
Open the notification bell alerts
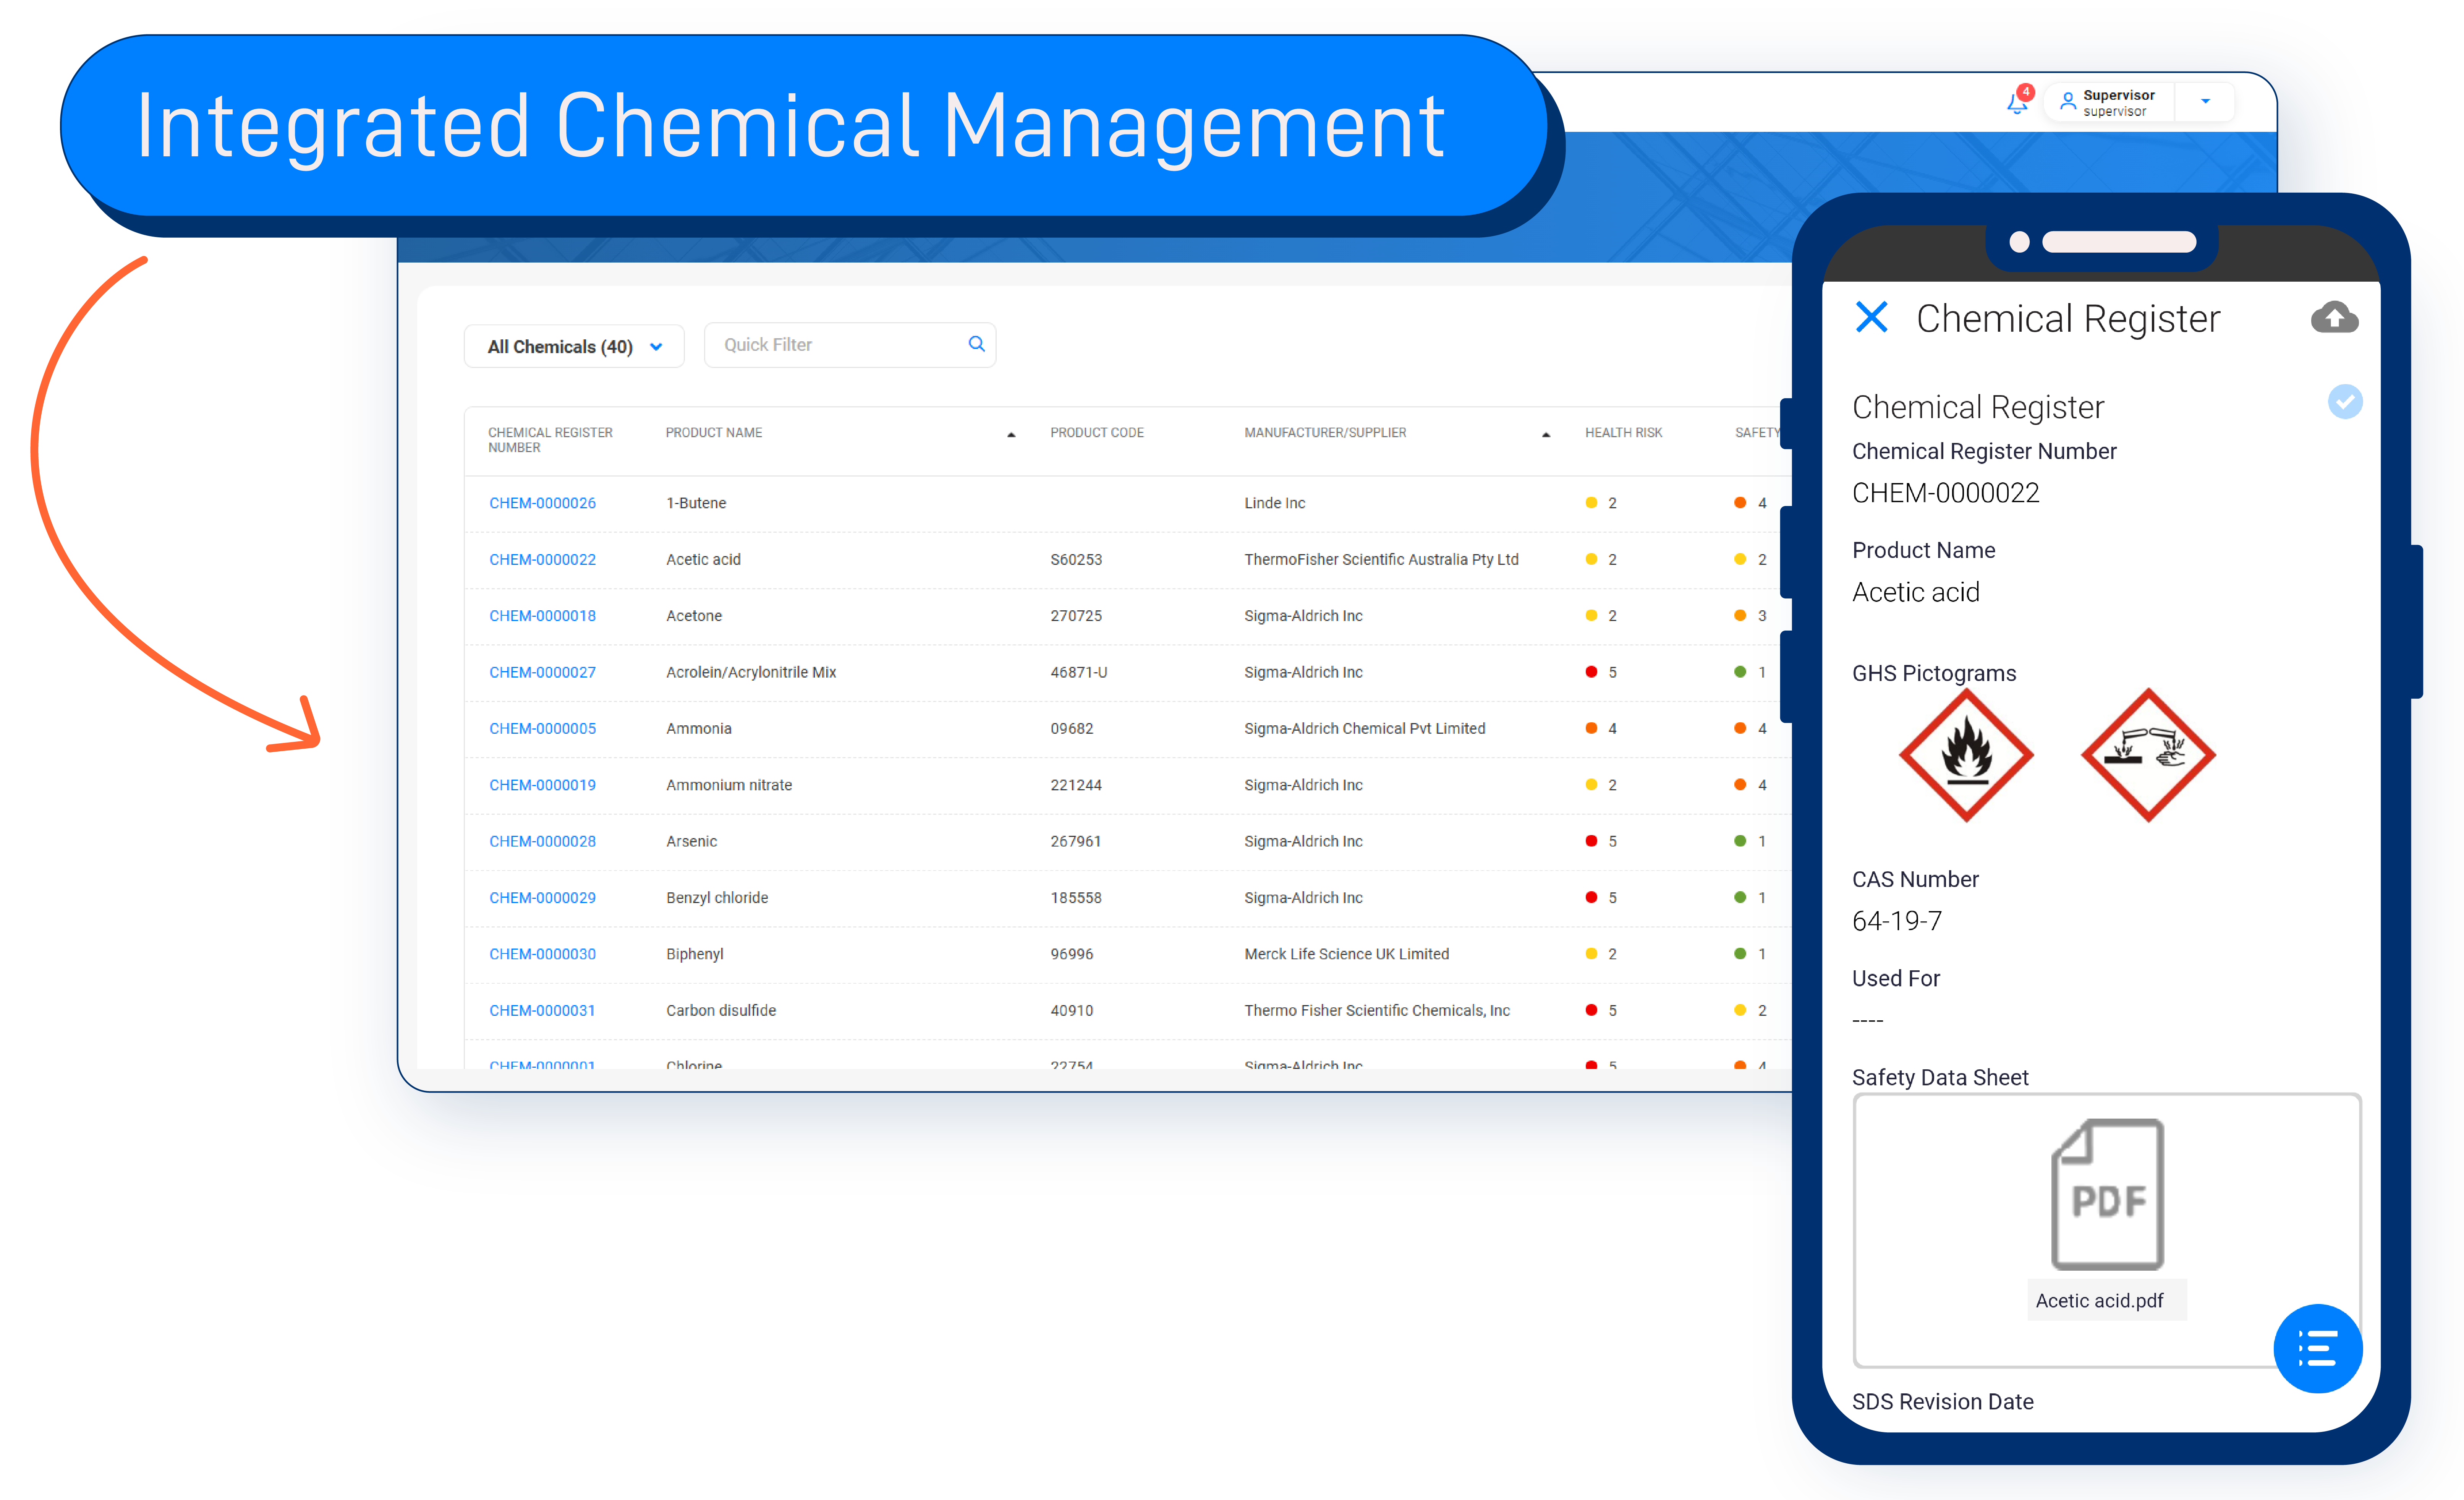click(2017, 103)
